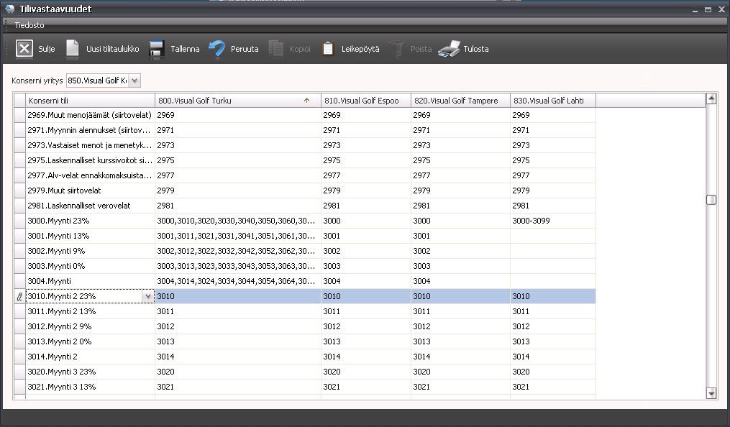Click the row selector for 3021 row
The height and width of the screenshot is (427, 730).
coord(19,387)
